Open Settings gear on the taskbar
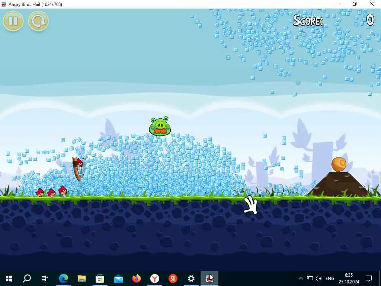This screenshot has width=381, height=286. pos(191,279)
